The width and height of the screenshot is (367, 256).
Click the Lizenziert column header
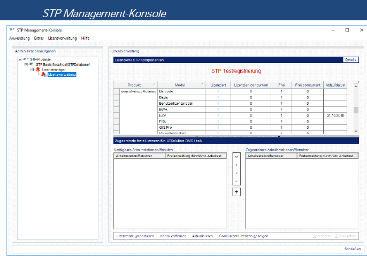click(218, 85)
